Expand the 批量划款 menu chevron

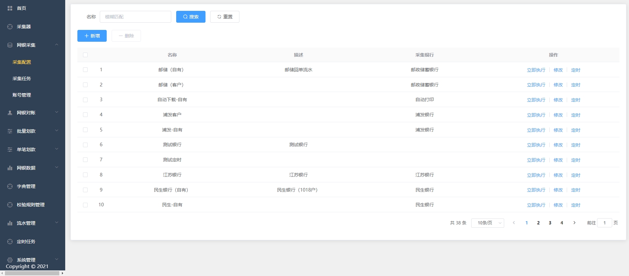[57, 131]
